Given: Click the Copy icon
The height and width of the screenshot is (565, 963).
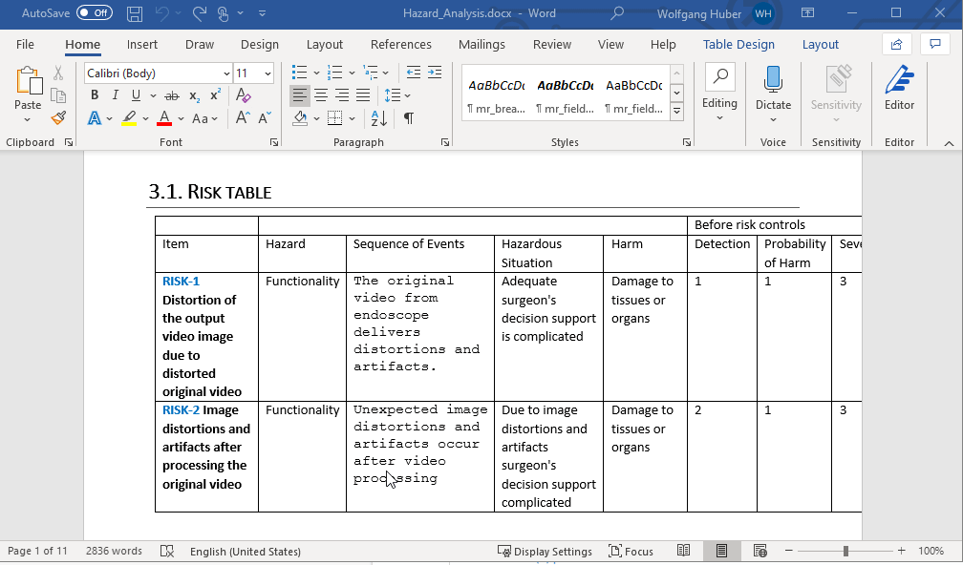Looking at the screenshot, I should click(58, 95).
